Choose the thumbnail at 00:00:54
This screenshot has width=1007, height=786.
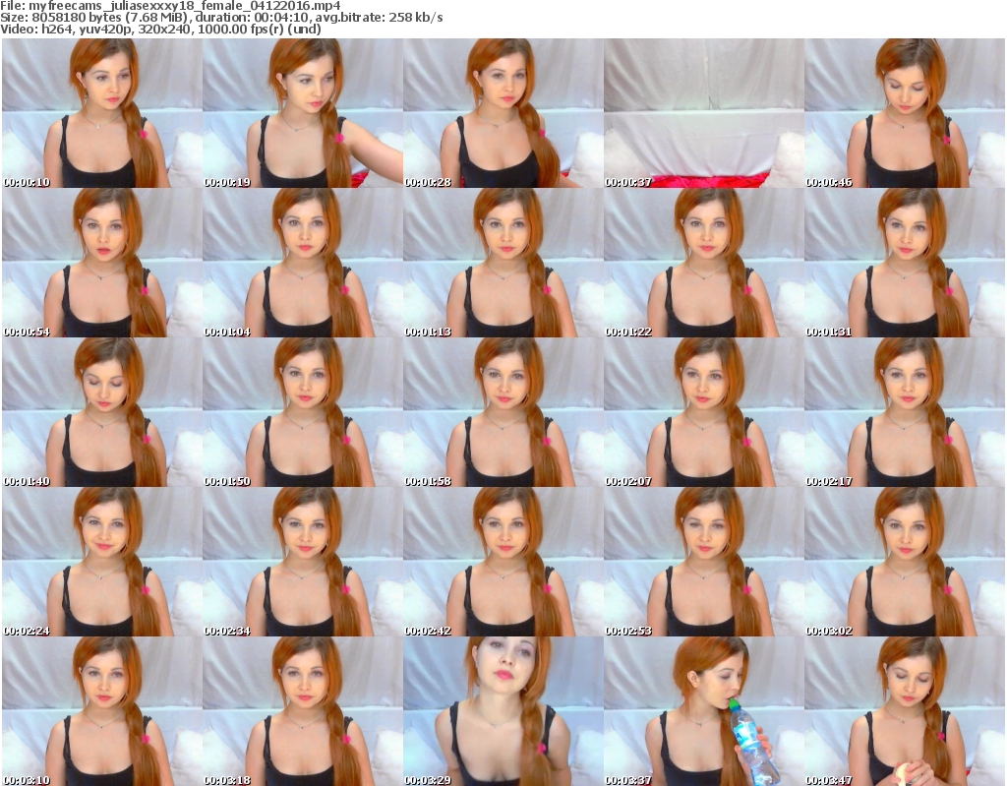(x=101, y=263)
